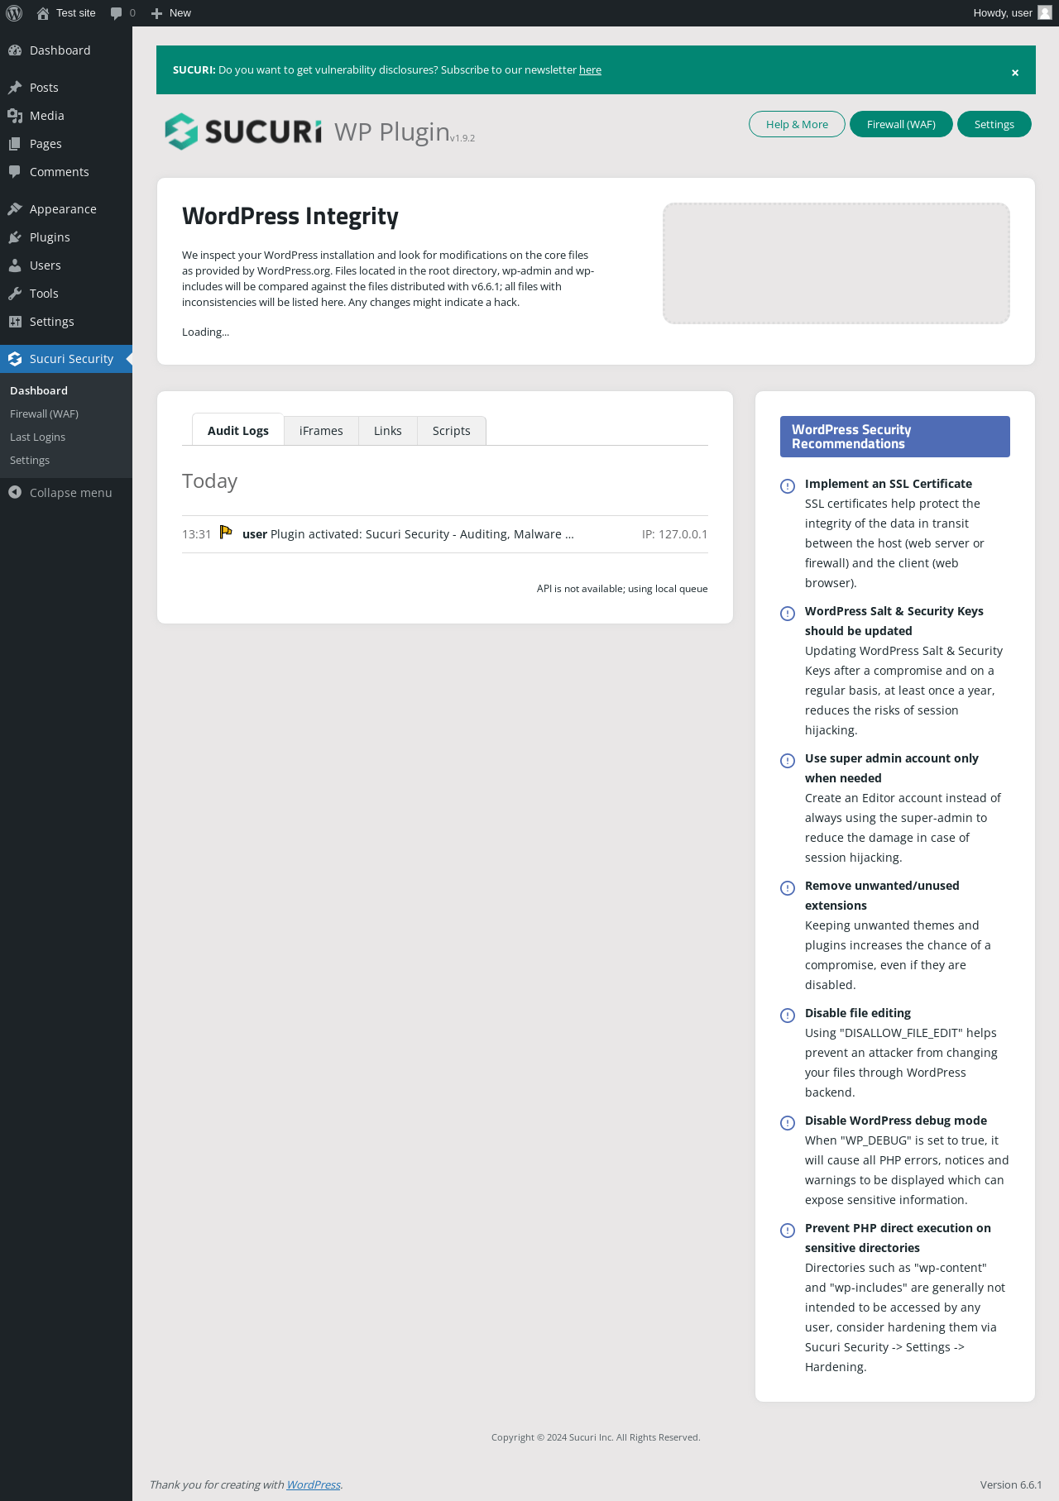This screenshot has width=1059, height=1501.
Task: Click the Posts pushpin icon
Action: point(15,88)
